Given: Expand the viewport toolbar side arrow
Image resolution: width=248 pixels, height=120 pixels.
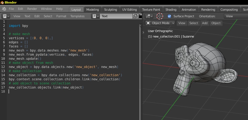Looking at the screenshot, I should [x=143, y=32].
